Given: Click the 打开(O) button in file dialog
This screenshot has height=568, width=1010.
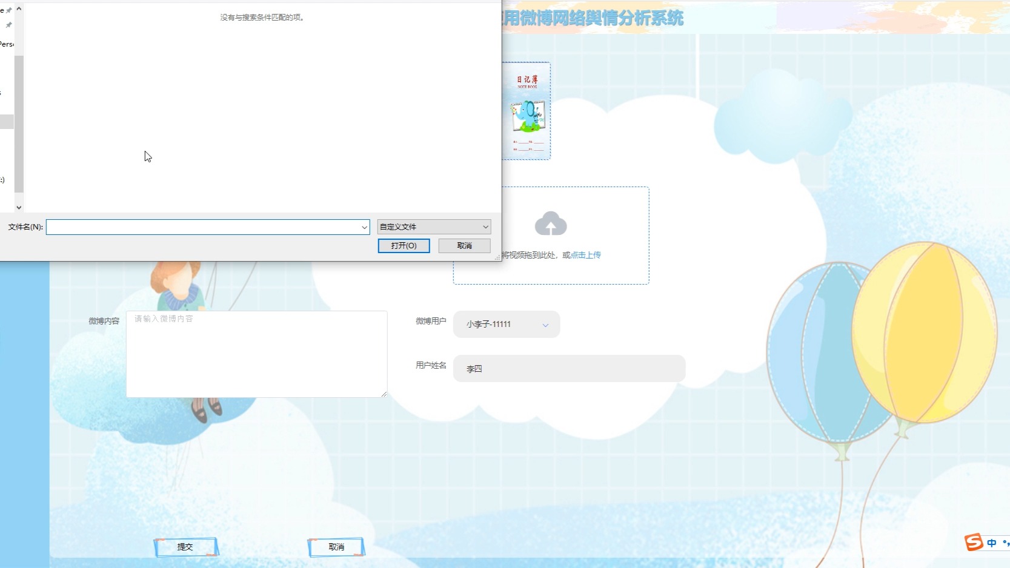Looking at the screenshot, I should coord(404,246).
